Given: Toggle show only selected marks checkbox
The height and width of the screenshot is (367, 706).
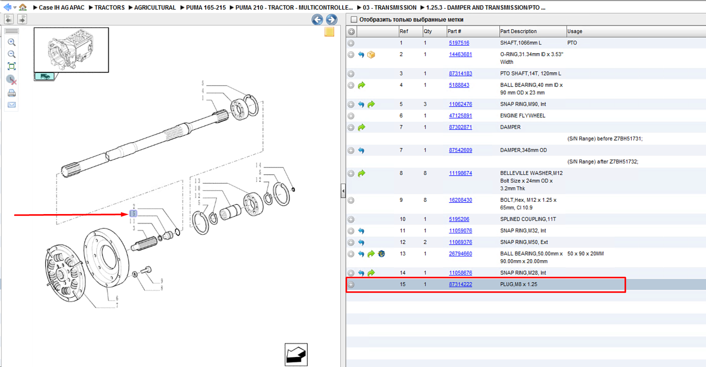Looking at the screenshot, I should [x=354, y=20].
